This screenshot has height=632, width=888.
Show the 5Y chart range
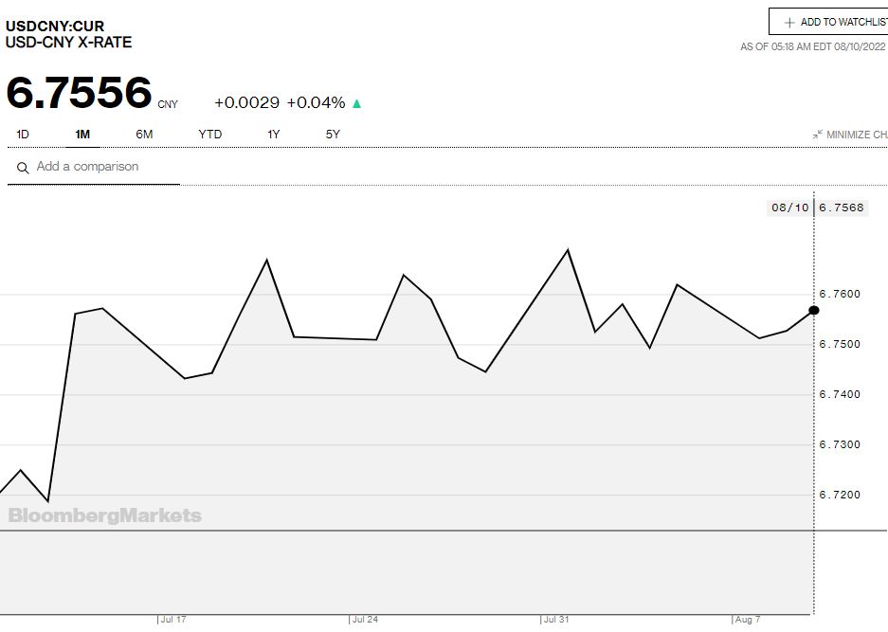point(333,135)
